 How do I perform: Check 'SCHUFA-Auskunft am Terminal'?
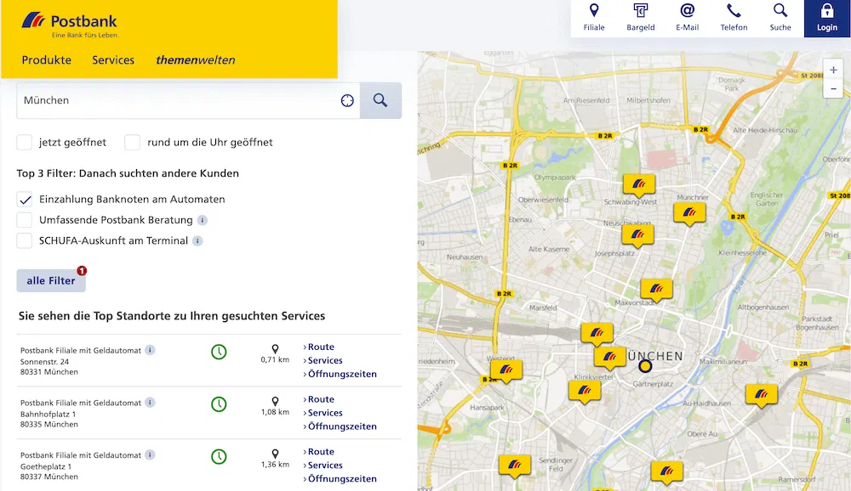click(x=25, y=240)
